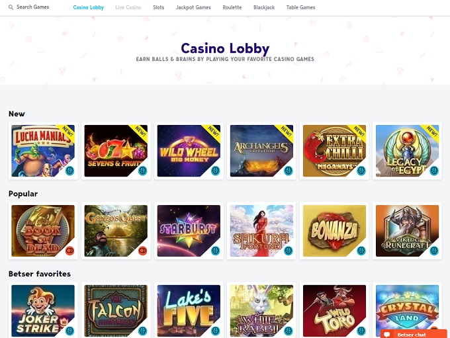Click brain badge on Wild Toro tile
The height and width of the screenshot is (338, 450).
tap(361, 331)
